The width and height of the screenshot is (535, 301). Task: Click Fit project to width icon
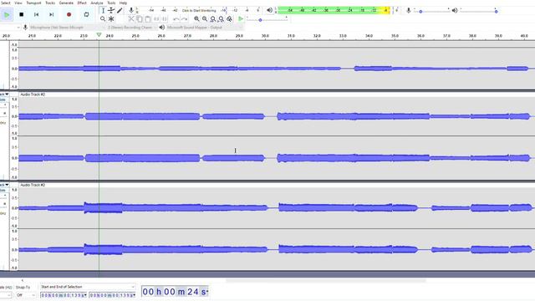point(221,18)
